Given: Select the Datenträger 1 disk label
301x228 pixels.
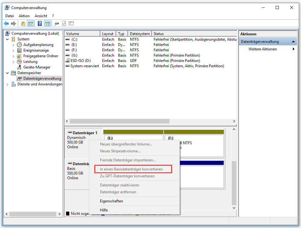Looking at the screenshot, I should tap(85, 133).
